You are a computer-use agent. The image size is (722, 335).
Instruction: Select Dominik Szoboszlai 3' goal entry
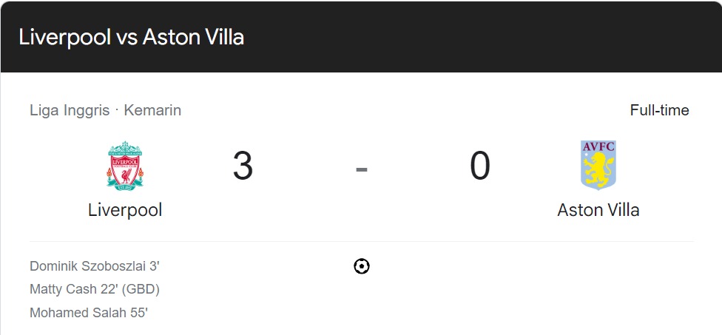click(95, 266)
